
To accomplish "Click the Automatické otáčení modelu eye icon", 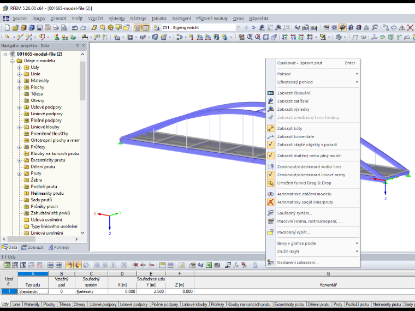I will (x=270, y=194).
